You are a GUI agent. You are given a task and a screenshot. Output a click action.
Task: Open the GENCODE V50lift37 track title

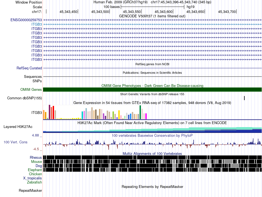[x=152, y=16]
